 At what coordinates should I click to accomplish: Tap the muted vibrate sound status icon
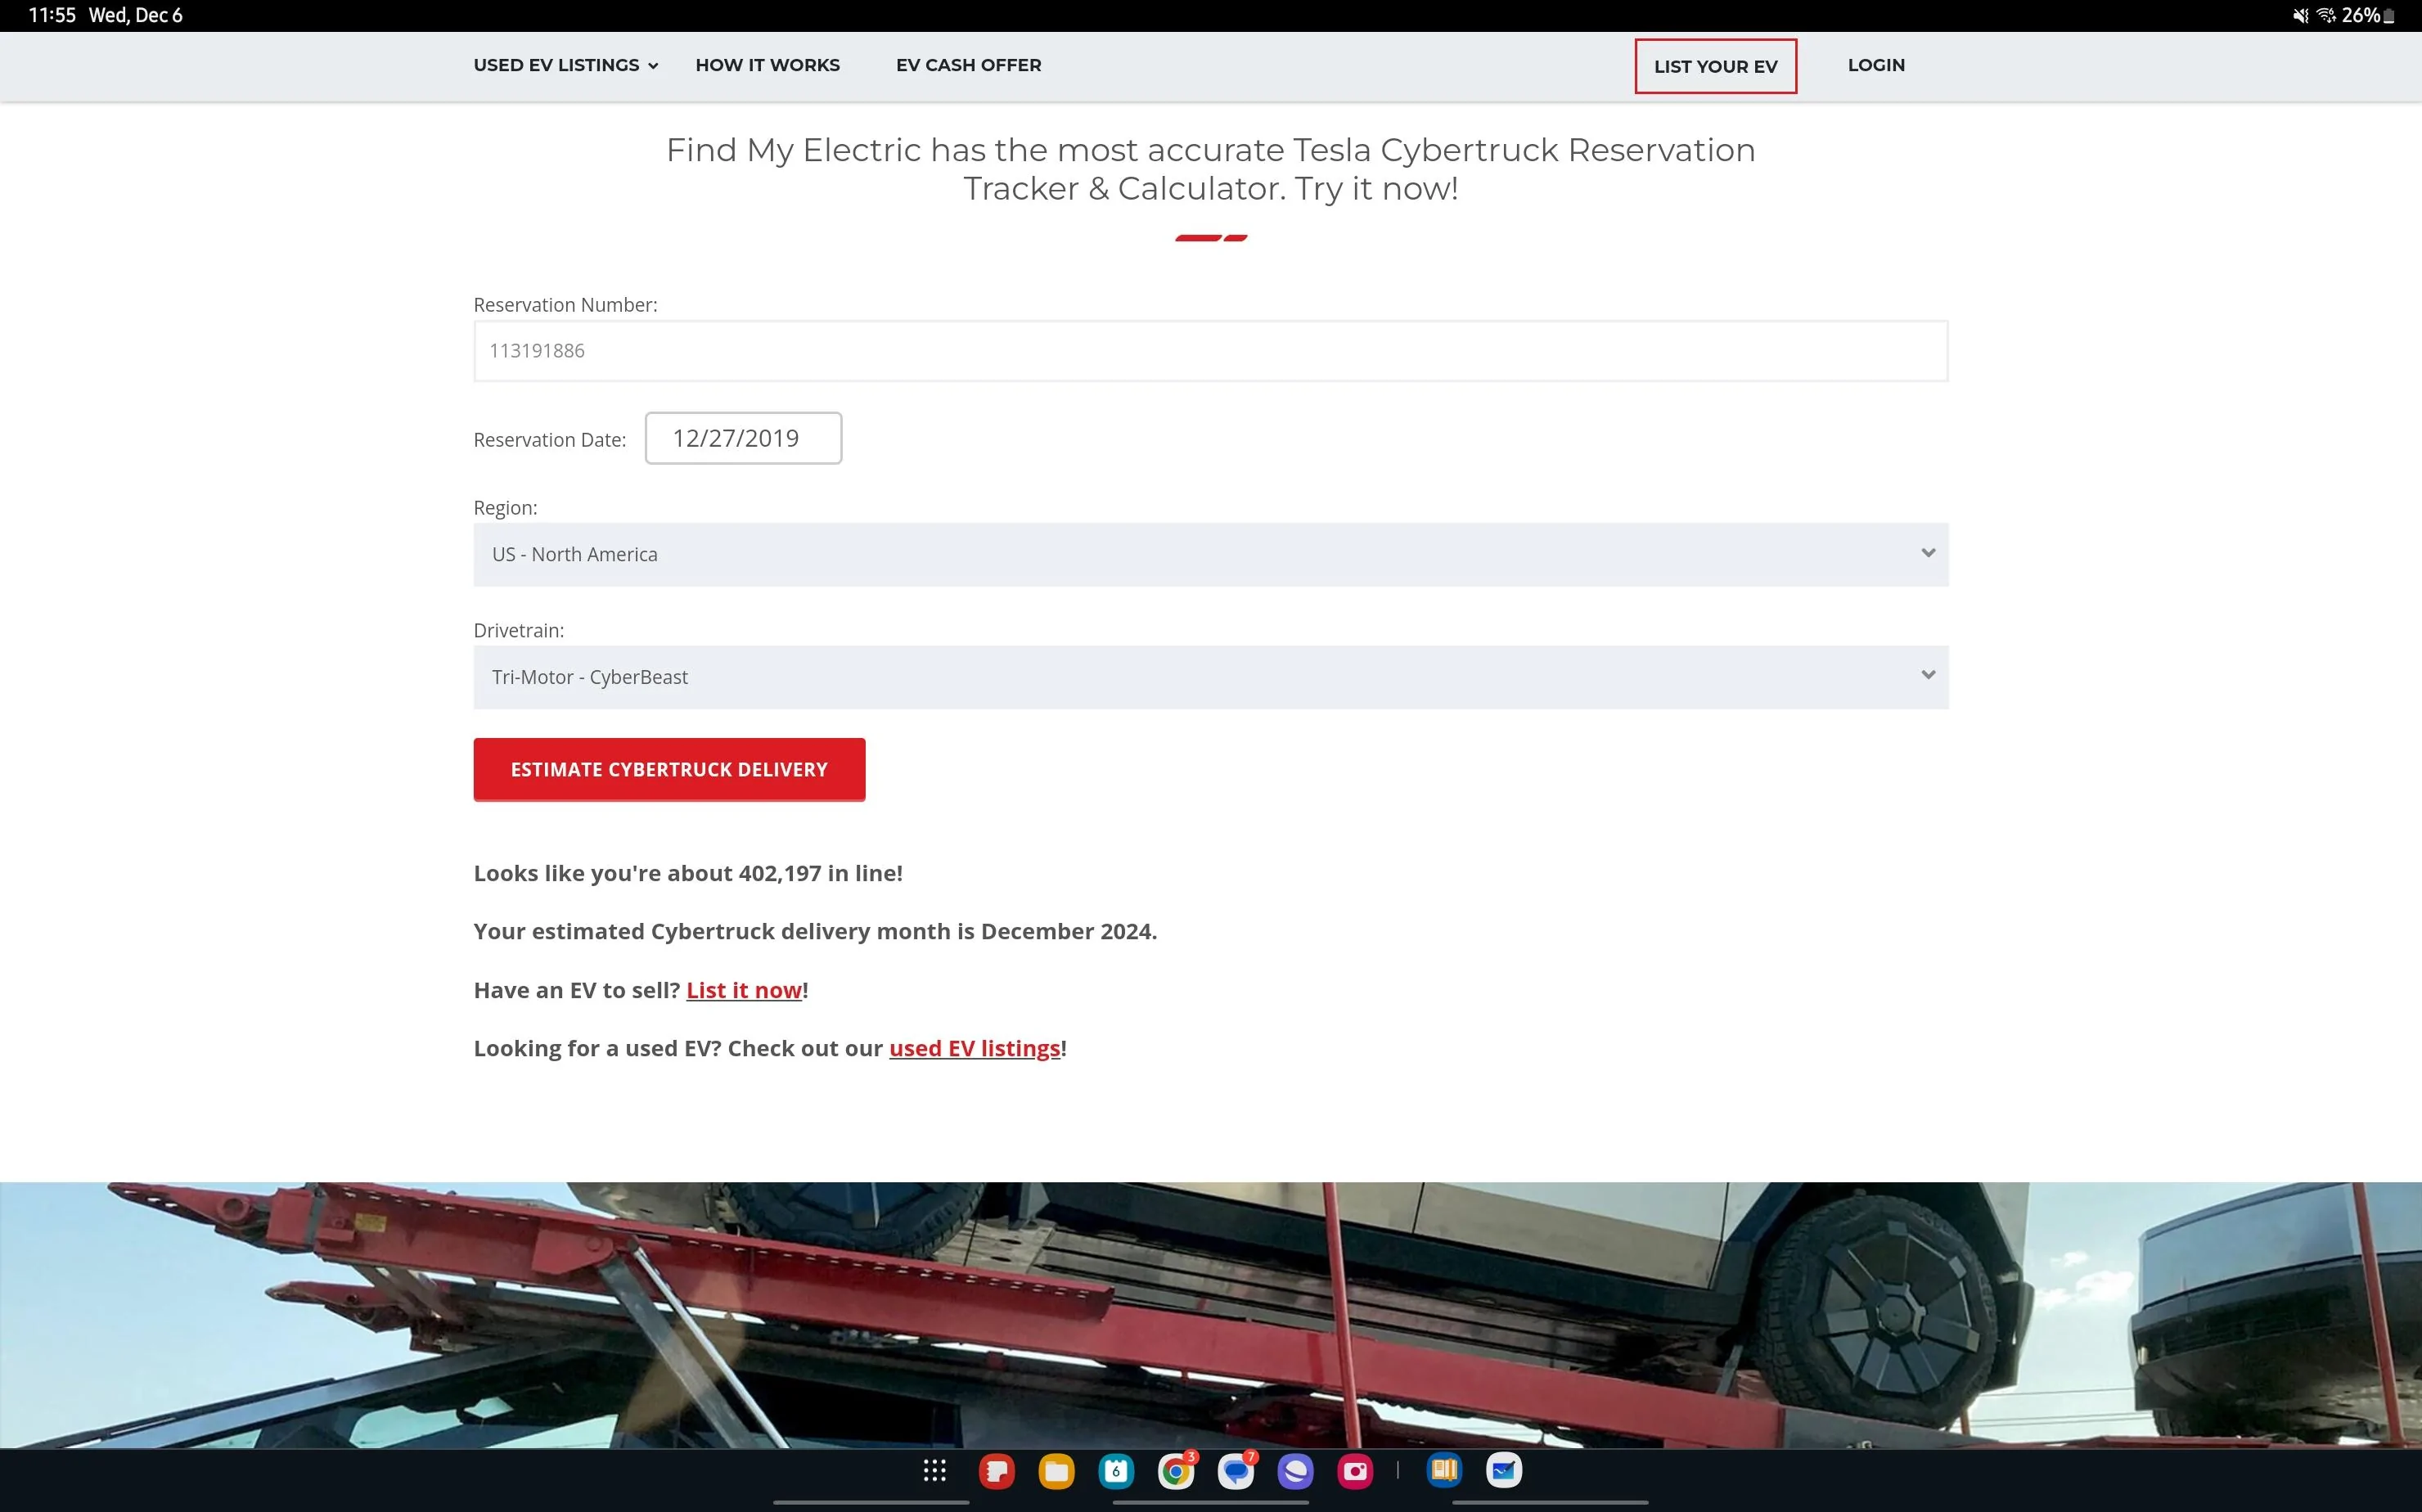click(x=2301, y=15)
